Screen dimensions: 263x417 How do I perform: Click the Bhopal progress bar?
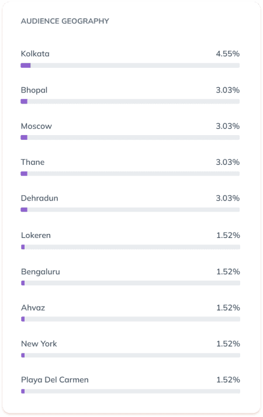click(130, 101)
